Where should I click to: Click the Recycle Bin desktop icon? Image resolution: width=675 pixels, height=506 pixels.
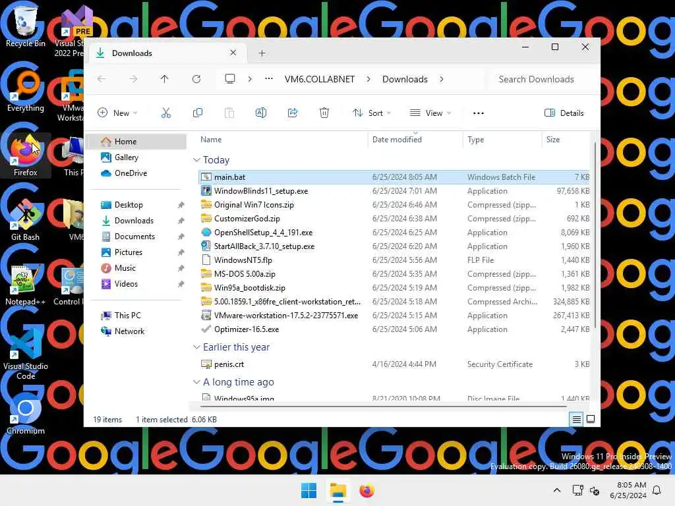pyautogui.click(x=26, y=26)
